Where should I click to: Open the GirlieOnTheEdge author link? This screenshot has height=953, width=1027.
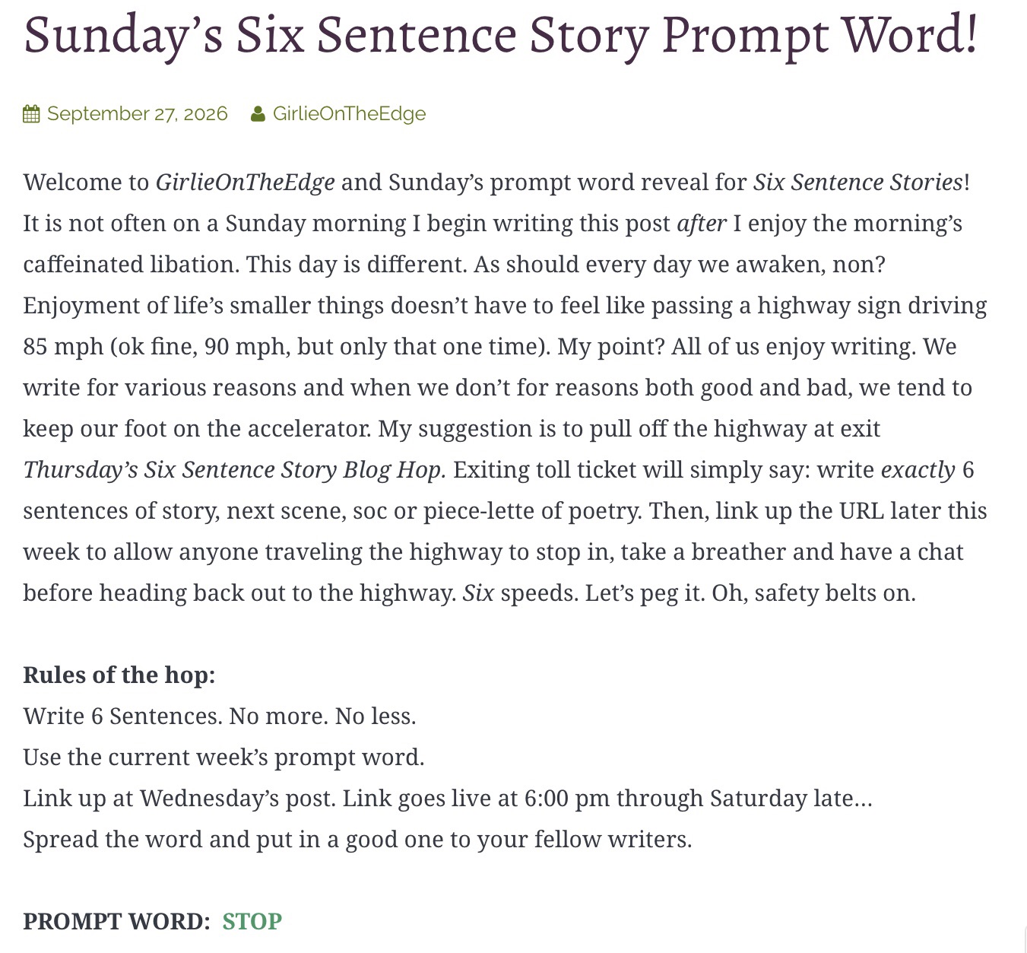[349, 113]
